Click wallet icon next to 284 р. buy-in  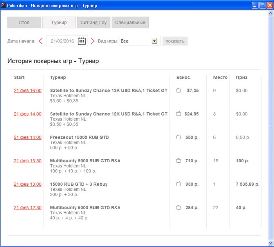click(x=178, y=207)
